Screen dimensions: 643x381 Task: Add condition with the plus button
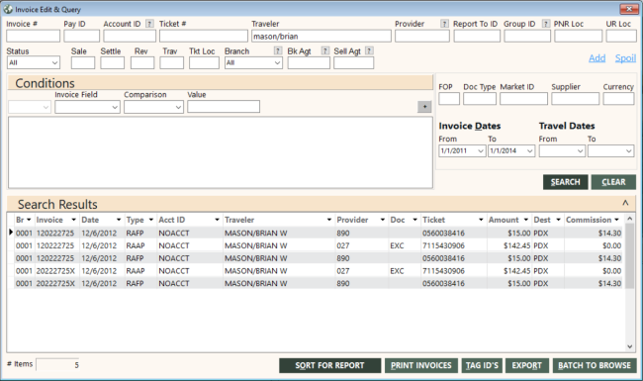[424, 107]
